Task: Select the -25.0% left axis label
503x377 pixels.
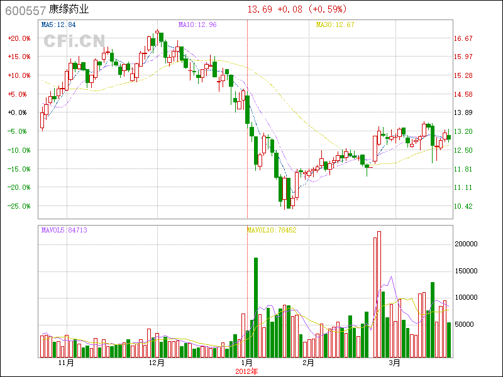Action: pyautogui.click(x=19, y=206)
